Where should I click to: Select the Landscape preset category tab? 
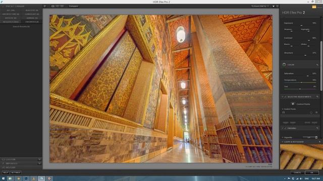point(32,14)
